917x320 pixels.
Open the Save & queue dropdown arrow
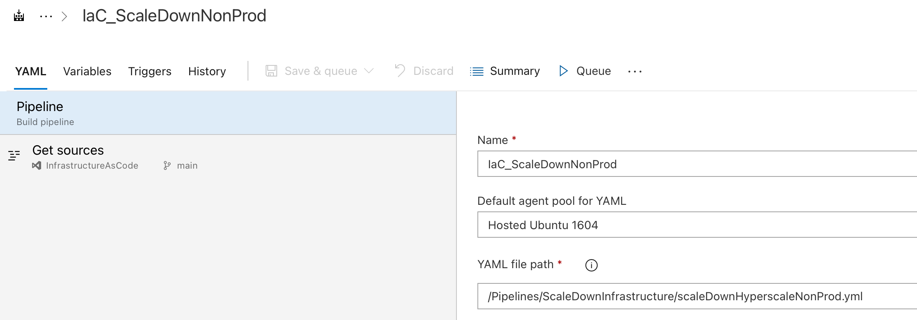coord(369,71)
